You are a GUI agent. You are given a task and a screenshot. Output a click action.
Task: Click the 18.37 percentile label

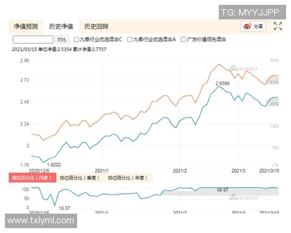point(65,208)
